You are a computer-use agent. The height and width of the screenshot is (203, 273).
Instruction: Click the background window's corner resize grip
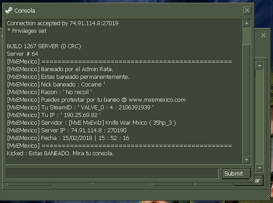click(x=267, y=196)
